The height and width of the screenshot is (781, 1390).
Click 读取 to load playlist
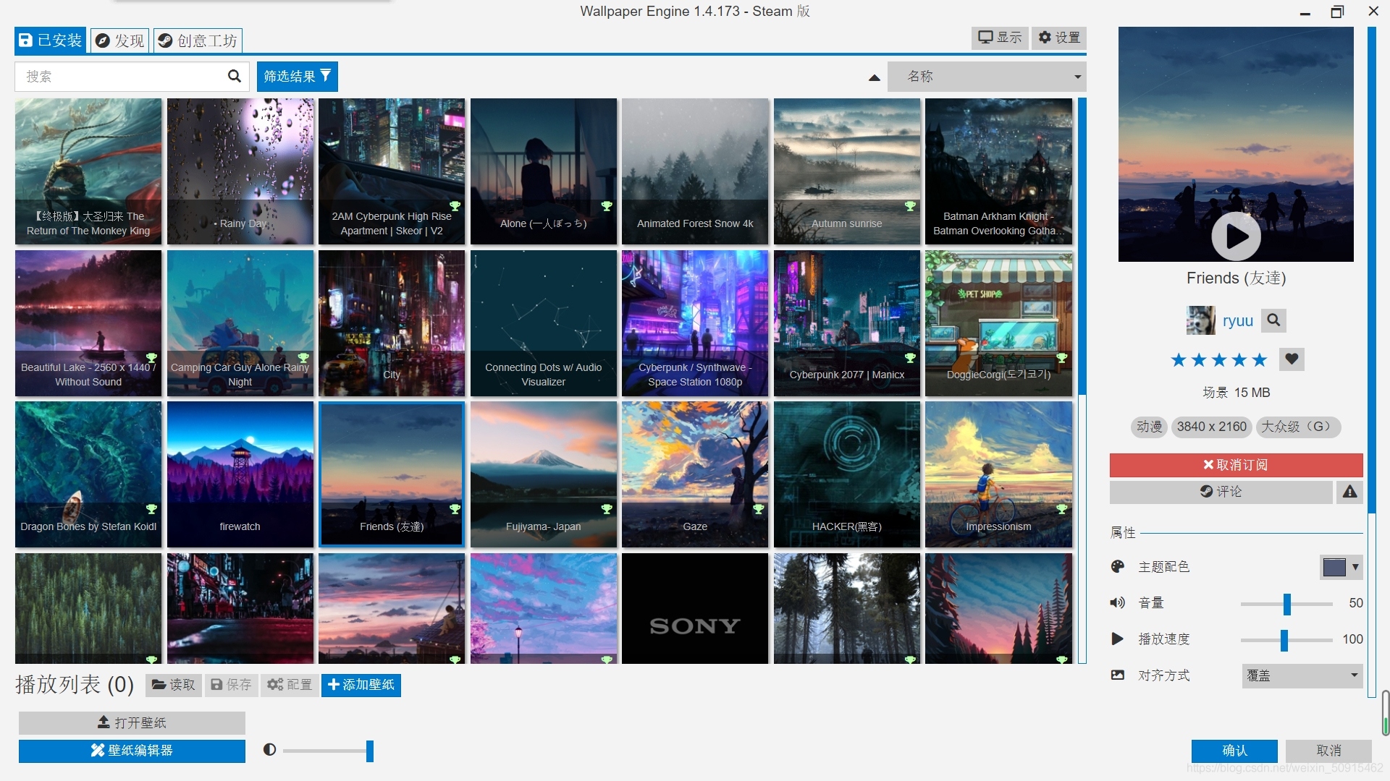click(174, 685)
